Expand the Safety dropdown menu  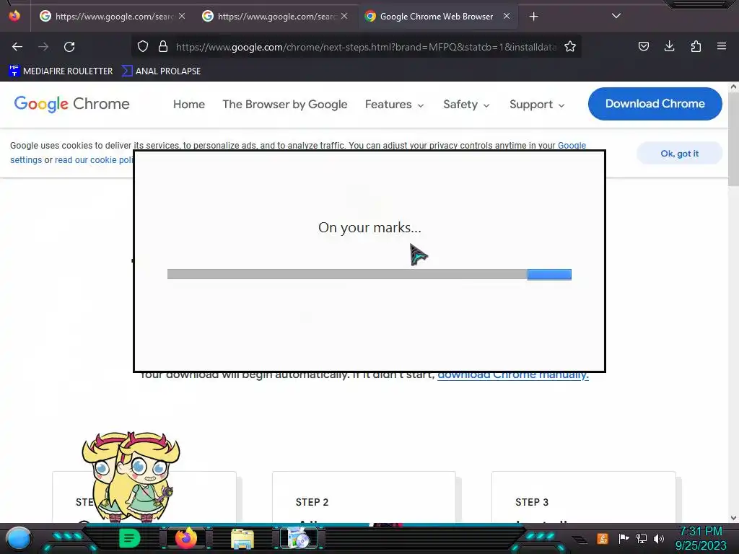[466, 104]
